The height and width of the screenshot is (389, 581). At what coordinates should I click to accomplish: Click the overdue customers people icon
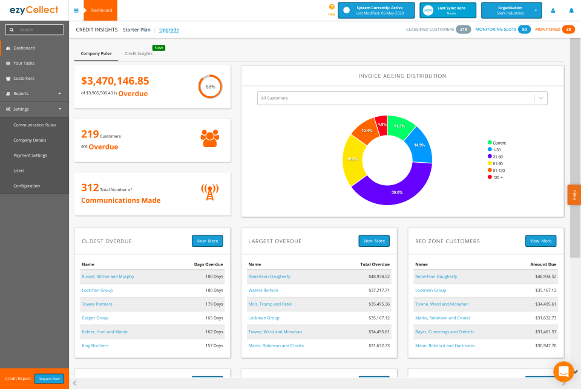(209, 138)
